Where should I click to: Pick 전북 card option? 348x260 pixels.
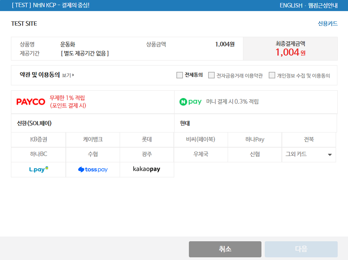[x=309, y=140]
